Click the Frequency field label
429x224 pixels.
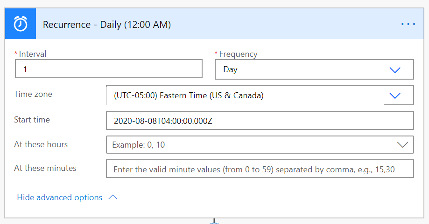tap(238, 54)
